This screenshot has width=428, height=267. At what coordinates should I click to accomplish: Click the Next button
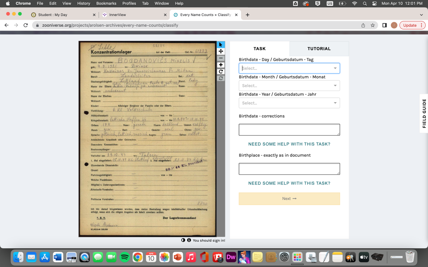point(289,199)
